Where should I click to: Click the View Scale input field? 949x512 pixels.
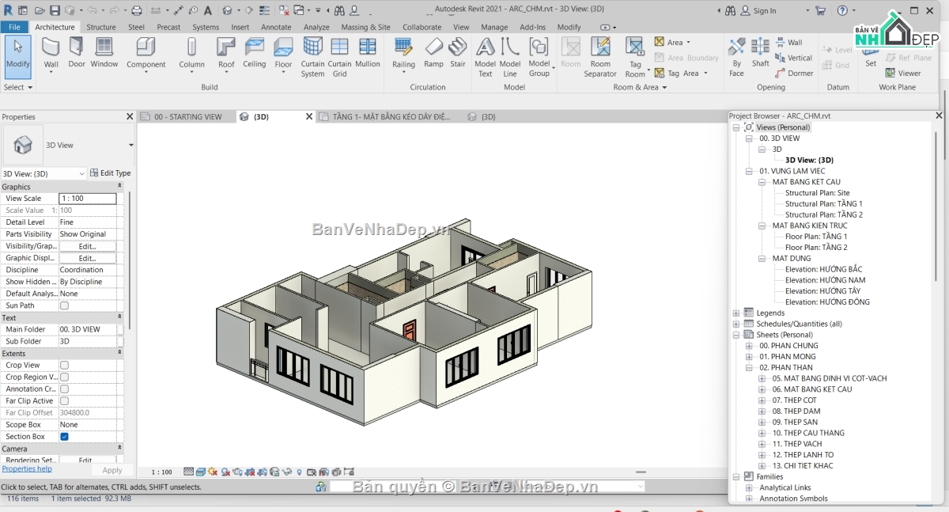[x=87, y=199]
